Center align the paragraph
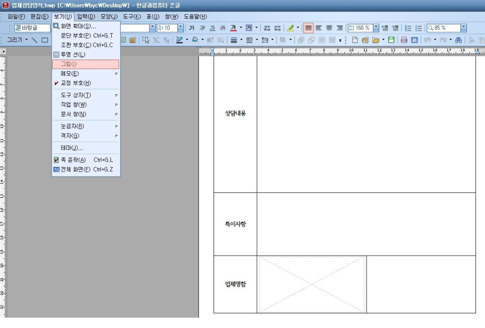485x328 pixels. 329,28
